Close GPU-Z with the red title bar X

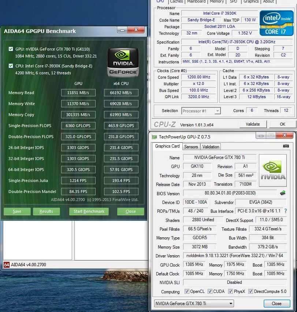[285, 135]
